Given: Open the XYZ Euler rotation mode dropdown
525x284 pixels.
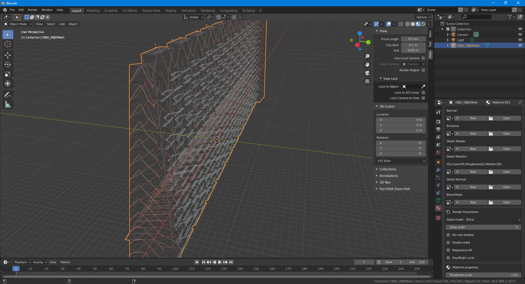Looking at the screenshot, I should pos(401,161).
